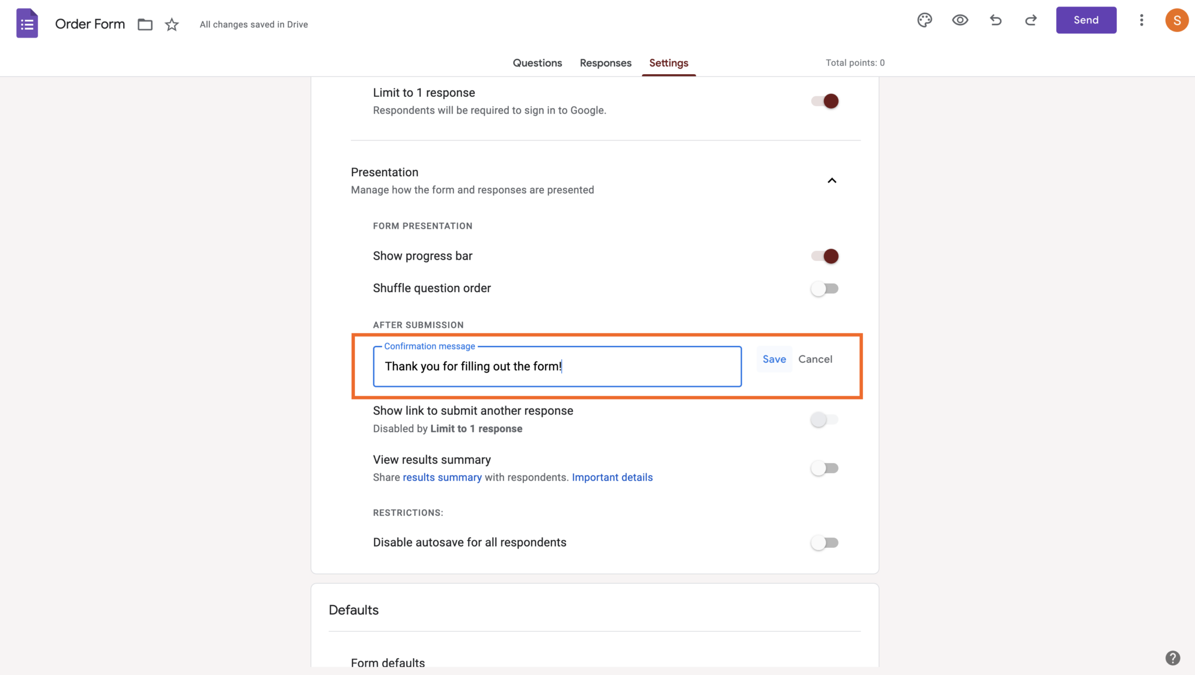Click inside the Confirmation message field
This screenshot has width=1195, height=675.
557,366
